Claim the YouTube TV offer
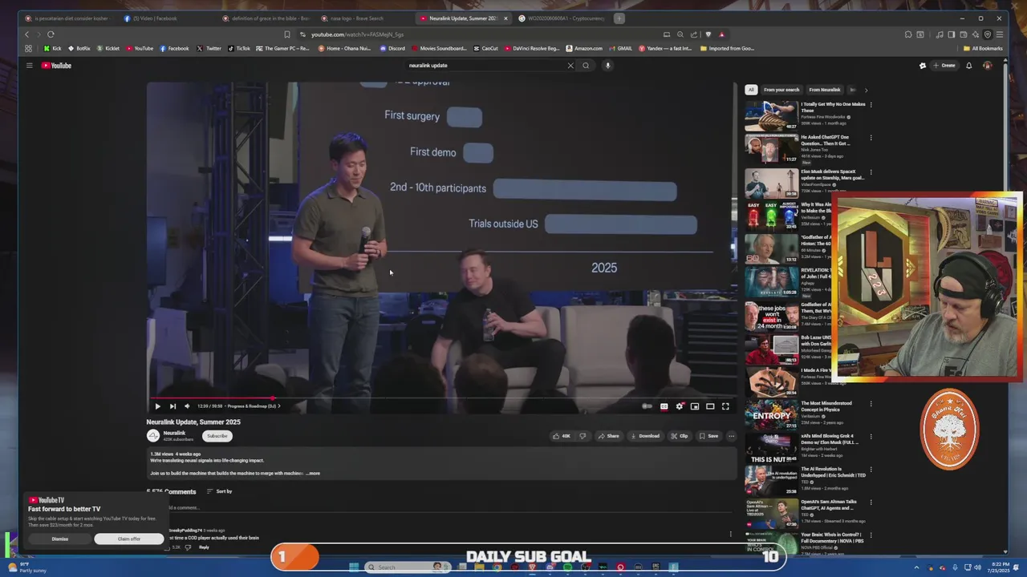This screenshot has height=577, width=1027. click(128, 539)
